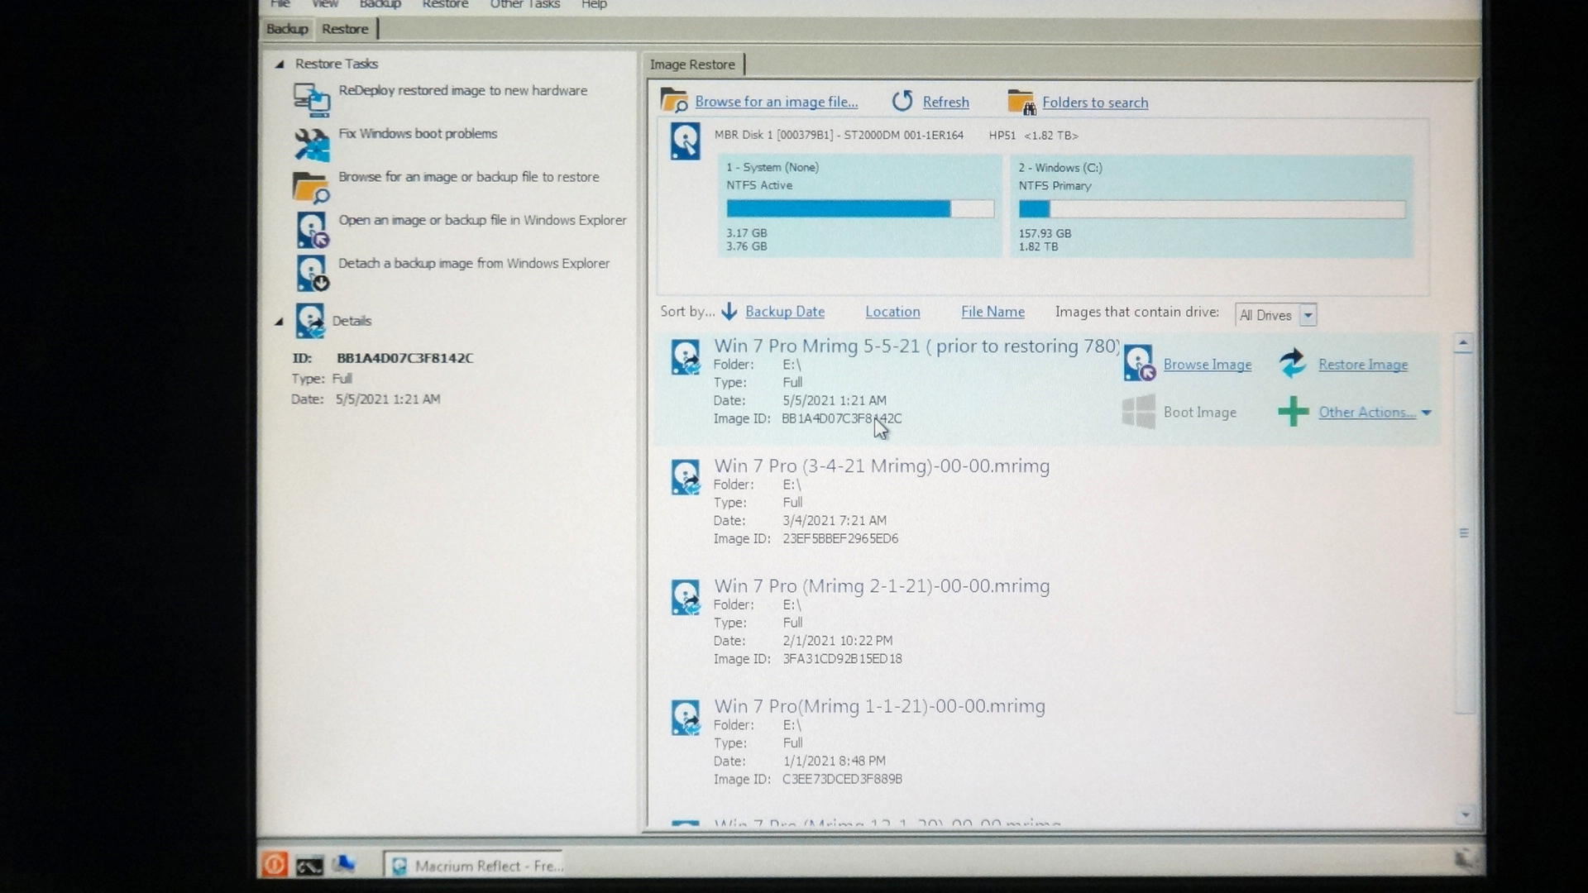Switch to the Backup tab
The width and height of the screenshot is (1588, 893).
coord(287,29)
